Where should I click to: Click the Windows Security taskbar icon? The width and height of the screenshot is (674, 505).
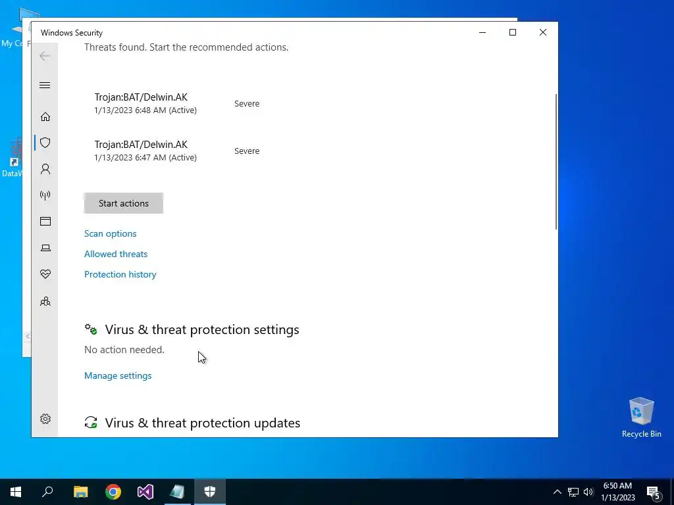210,492
